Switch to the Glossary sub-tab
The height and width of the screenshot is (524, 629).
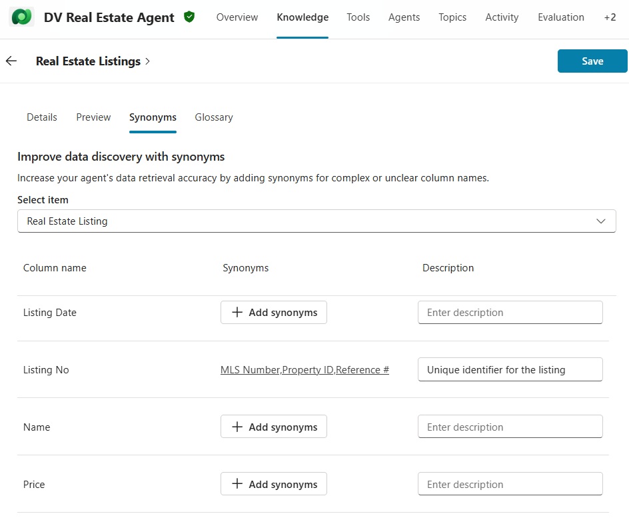pos(214,117)
